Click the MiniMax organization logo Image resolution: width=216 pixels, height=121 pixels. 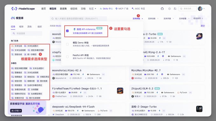click(x=133, y=78)
